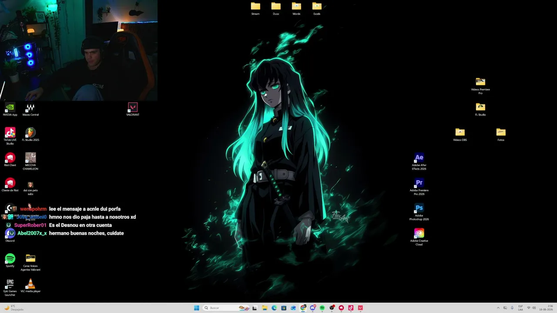Click the 'hmno nos dio paja hasta a nosotros xd' message

point(92,217)
